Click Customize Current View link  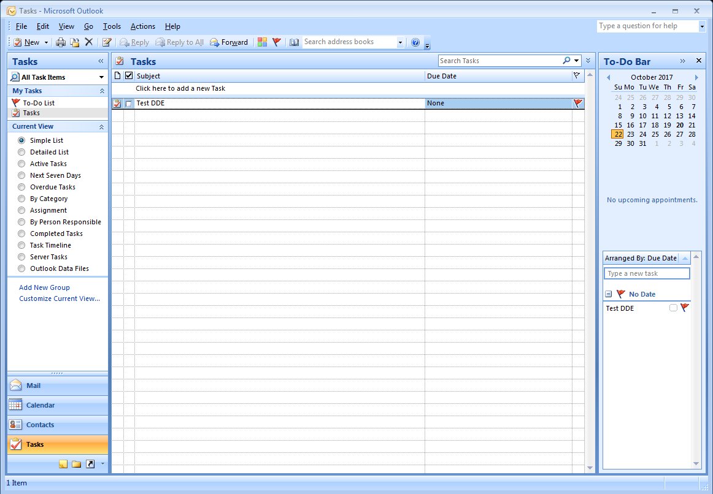point(60,298)
